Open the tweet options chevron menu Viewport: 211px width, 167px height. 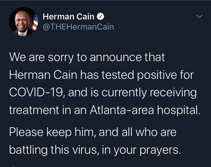(x=199, y=16)
